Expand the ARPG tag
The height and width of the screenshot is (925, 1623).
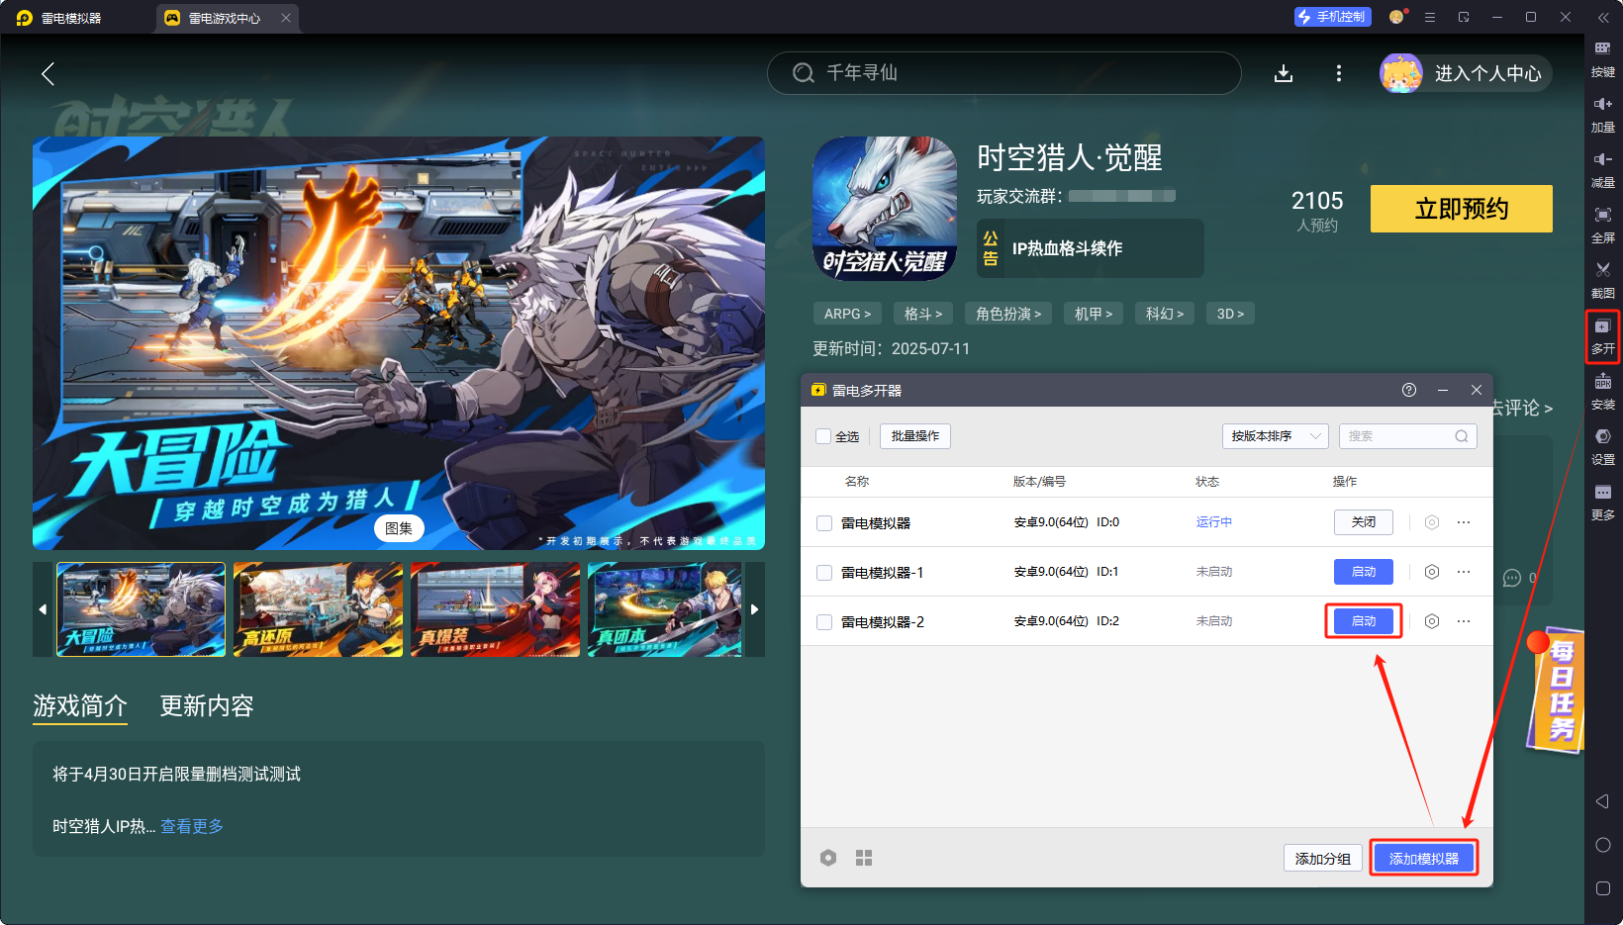(x=848, y=314)
